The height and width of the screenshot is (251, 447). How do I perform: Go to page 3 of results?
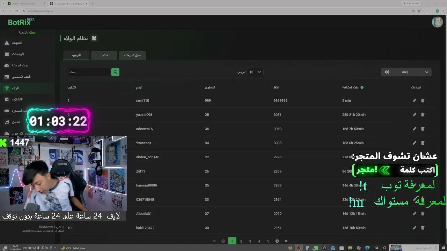(x=250, y=241)
